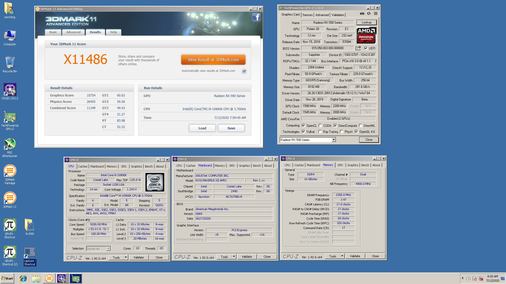Open the Rx590 folder
Screen dimensions: 506x284
30,227
